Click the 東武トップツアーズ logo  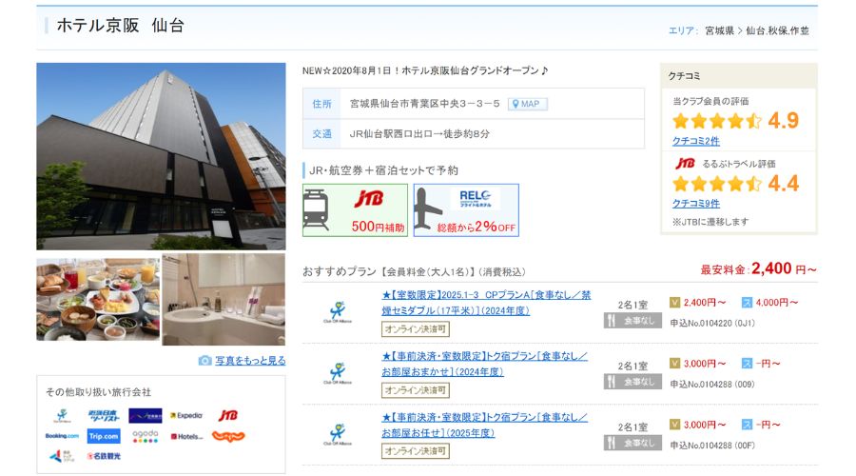click(x=62, y=456)
